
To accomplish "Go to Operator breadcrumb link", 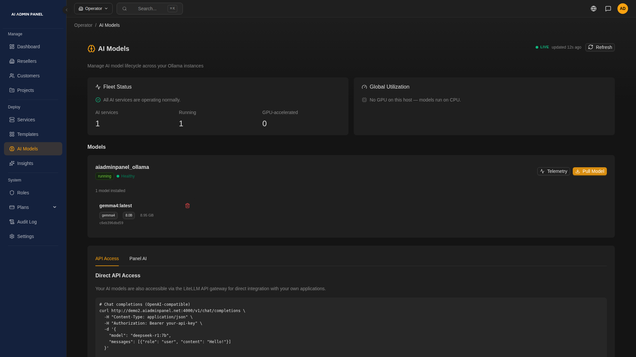I will coord(83,25).
